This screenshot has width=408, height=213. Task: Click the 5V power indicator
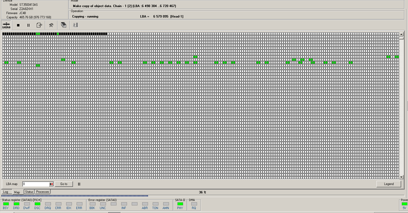pyautogui.click(x=404, y=204)
